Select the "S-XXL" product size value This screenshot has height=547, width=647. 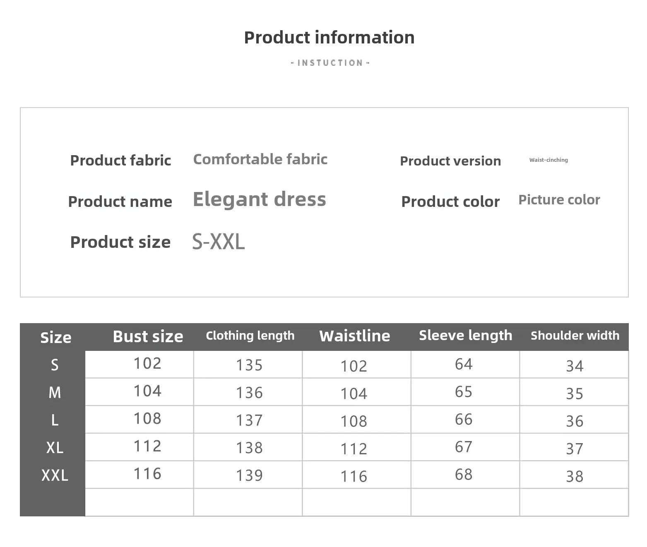[219, 242]
